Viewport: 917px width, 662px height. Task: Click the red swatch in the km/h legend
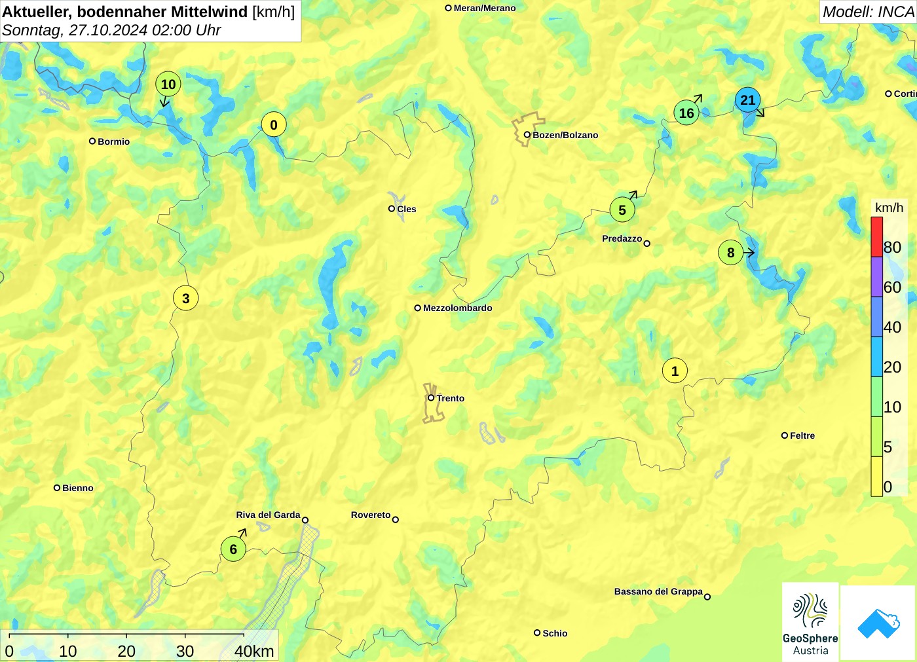pyautogui.click(x=876, y=237)
